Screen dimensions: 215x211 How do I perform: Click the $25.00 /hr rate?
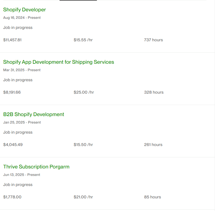click(84, 92)
